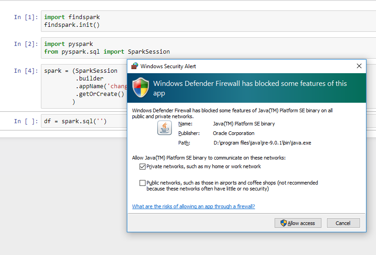Click the Allow access button
Image resolution: width=376 pixels, height=255 pixels.
(298, 223)
